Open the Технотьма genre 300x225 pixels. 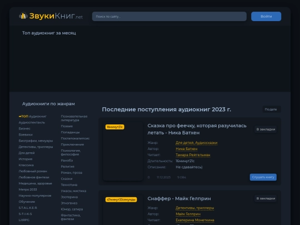pyautogui.click(x=69, y=185)
